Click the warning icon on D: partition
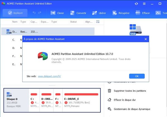 43,103
